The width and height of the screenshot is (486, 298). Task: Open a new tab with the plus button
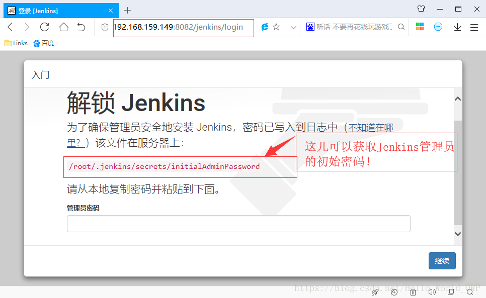127,11
